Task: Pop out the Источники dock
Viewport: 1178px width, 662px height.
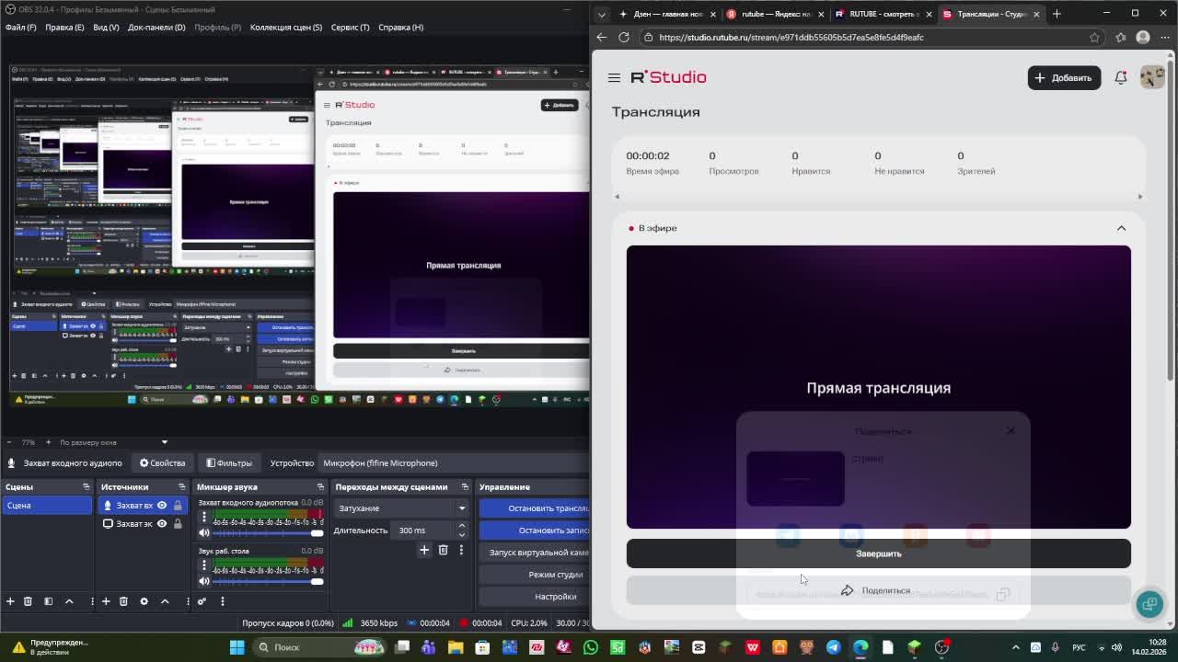Action: pyautogui.click(x=181, y=487)
